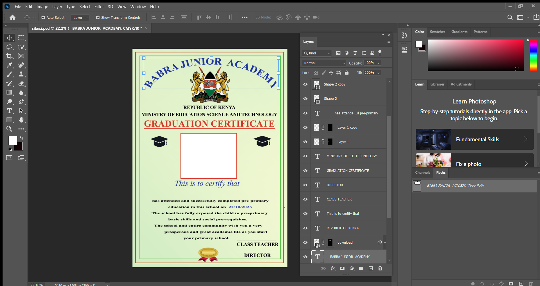Select the Rectangular Marquee tool

(x=21, y=38)
